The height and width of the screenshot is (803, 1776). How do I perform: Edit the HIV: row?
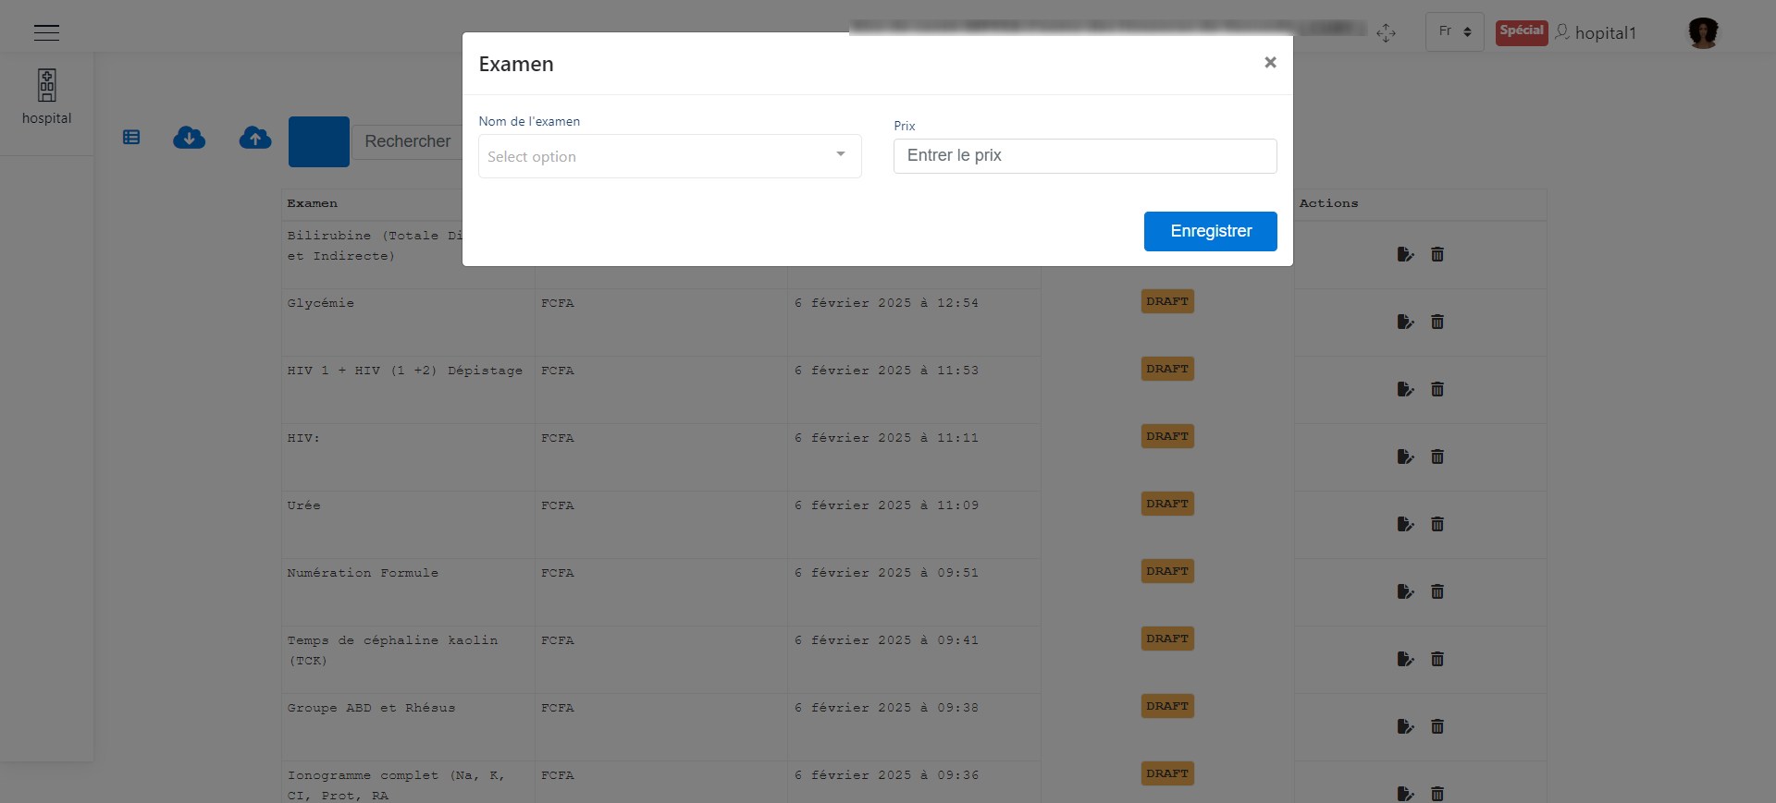point(1405,456)
